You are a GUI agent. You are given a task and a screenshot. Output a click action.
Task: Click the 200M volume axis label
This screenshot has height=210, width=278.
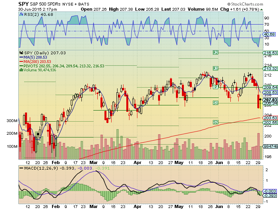[x=12, y=134]
